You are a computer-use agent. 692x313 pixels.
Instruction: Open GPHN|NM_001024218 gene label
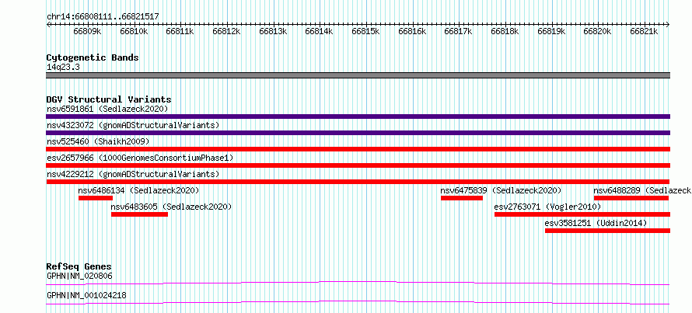[86, 295]
